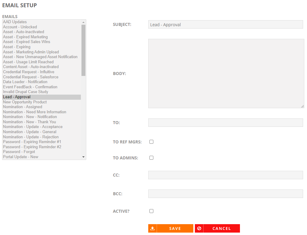Click the SAVE button

pos(171,228)
